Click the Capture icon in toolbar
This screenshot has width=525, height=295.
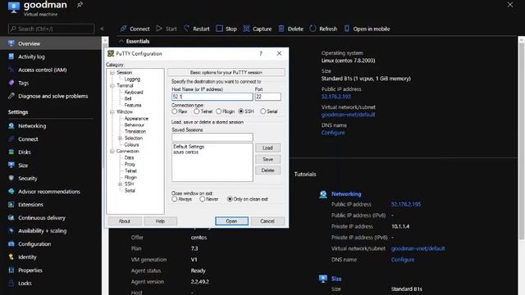point(246,29)
